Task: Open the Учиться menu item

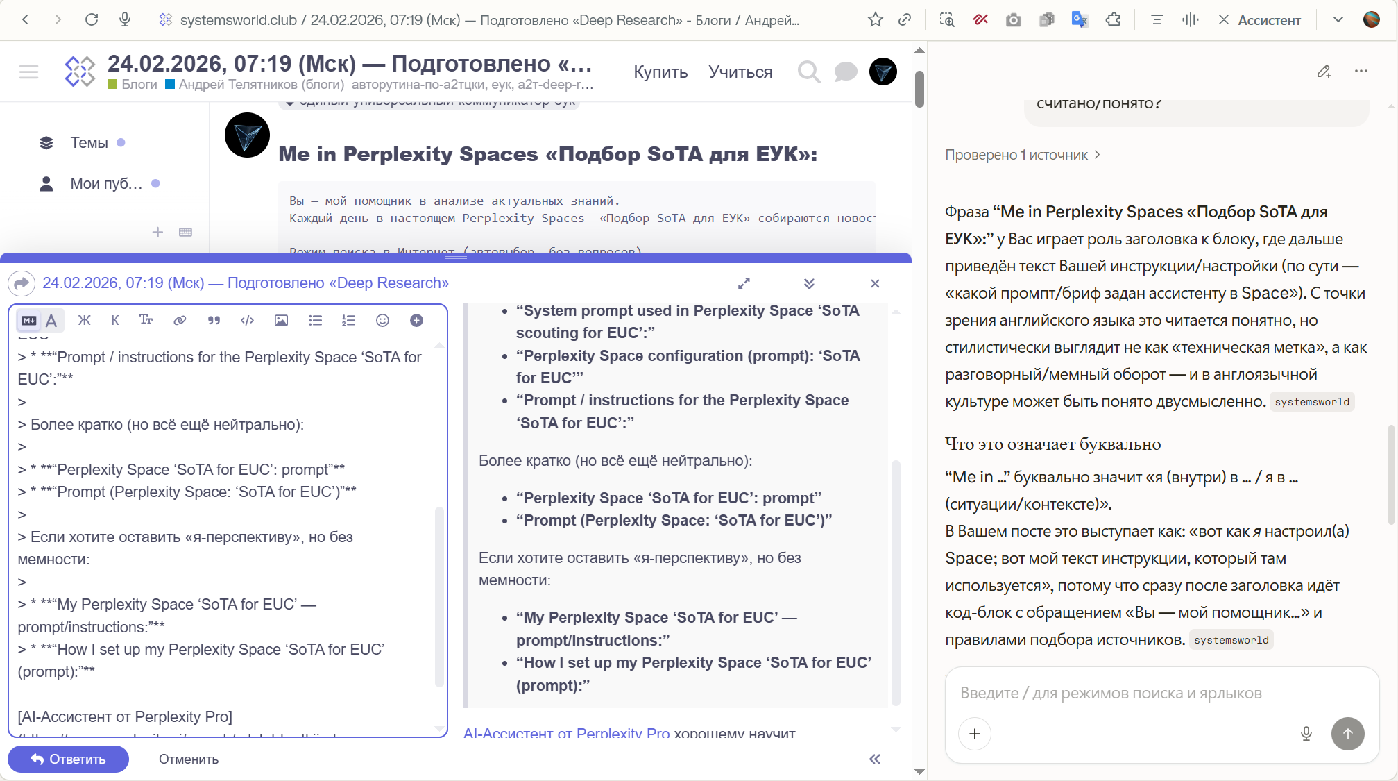Action: coord(740,72)
